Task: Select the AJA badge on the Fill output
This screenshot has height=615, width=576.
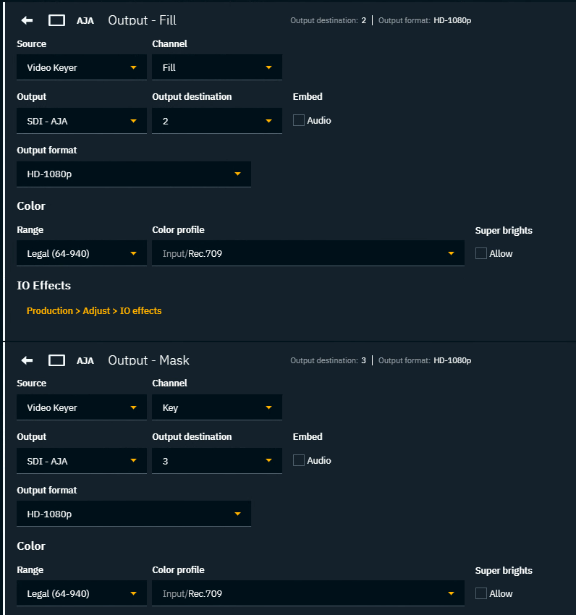Action: pos(85,20)
